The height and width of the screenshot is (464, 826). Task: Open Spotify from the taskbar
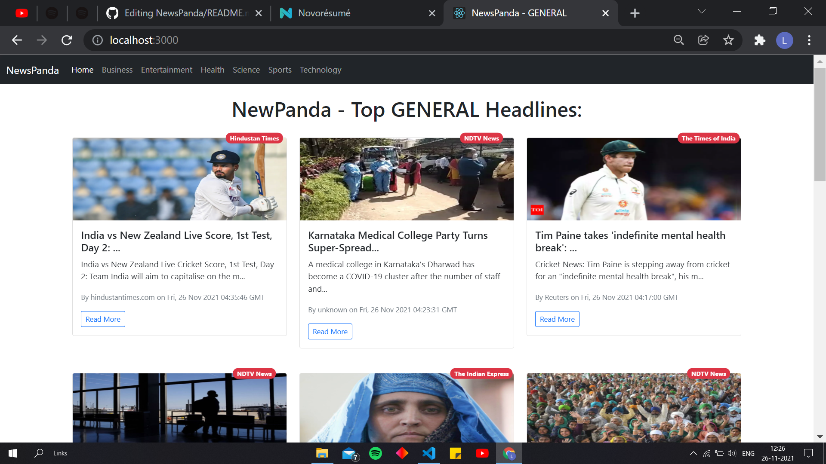376,453
